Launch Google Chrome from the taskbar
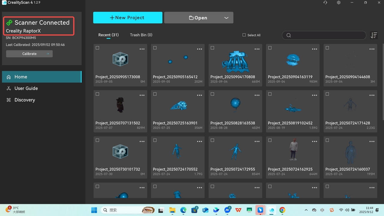 [282, 210]
